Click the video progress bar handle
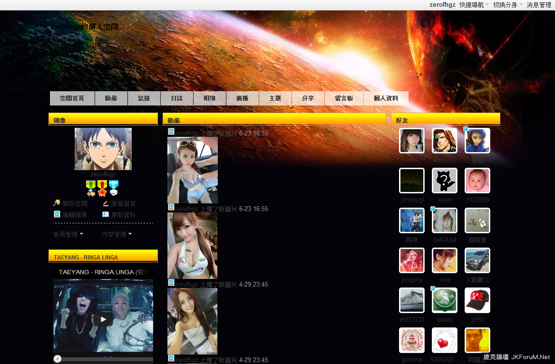555x364 pixels. tap(58, 359)
